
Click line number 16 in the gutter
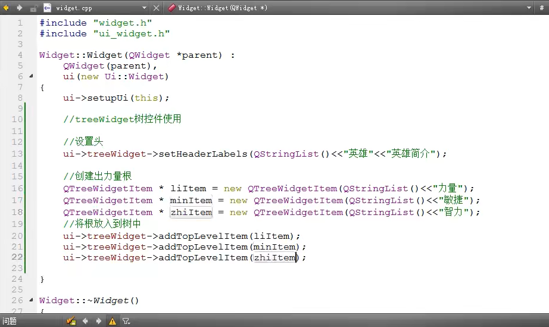[17, 188]
